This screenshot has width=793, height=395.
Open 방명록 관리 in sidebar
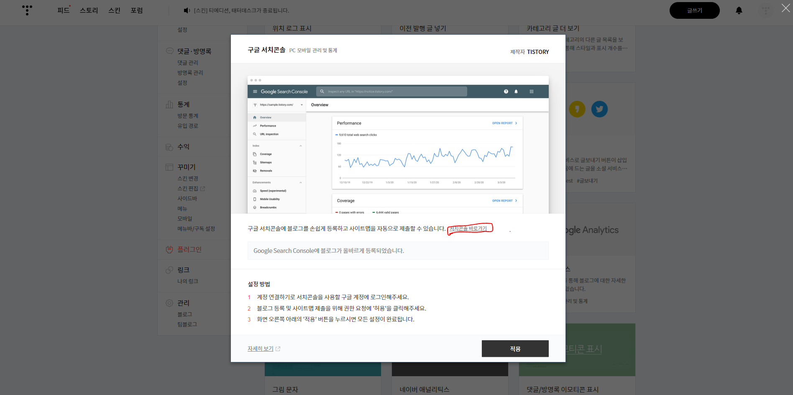(190, 73)
